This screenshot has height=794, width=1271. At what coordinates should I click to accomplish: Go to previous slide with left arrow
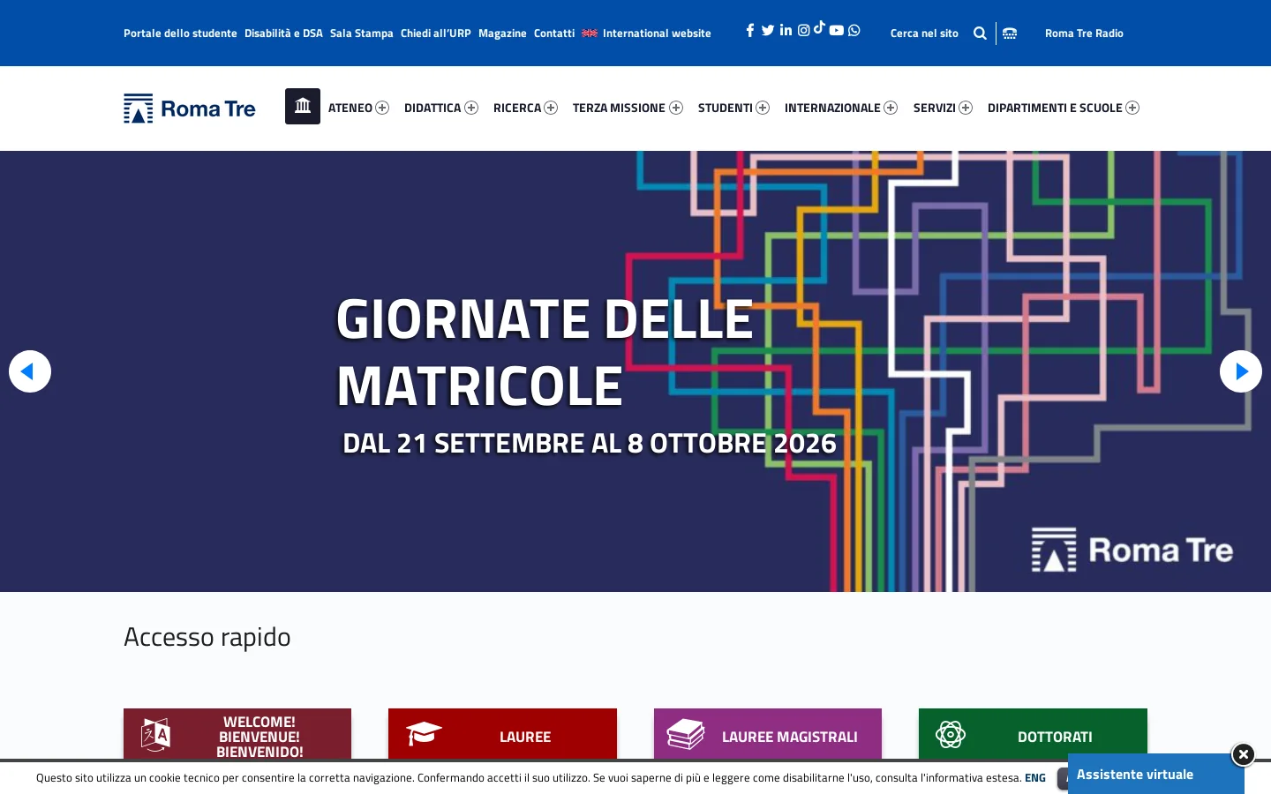click(30, 371)
